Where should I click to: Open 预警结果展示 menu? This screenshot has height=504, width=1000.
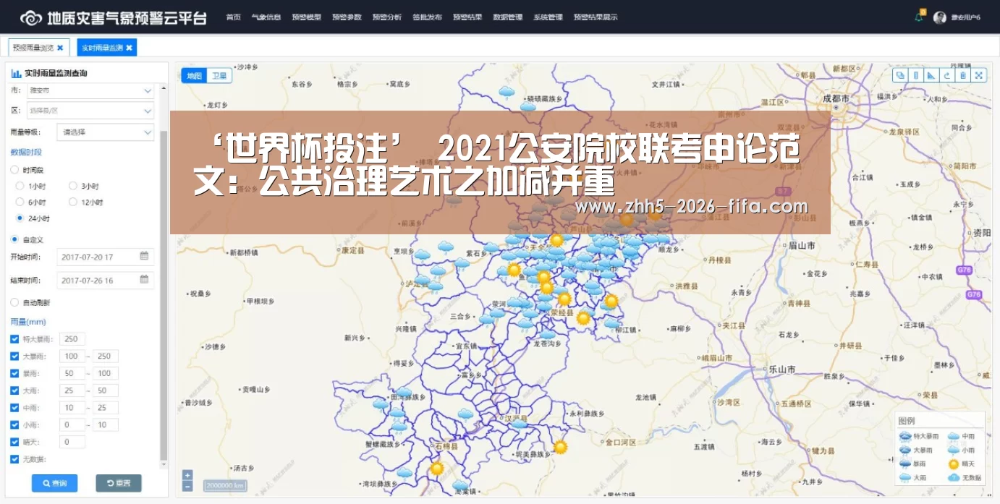pyautogui.click(x=596, y=17)
